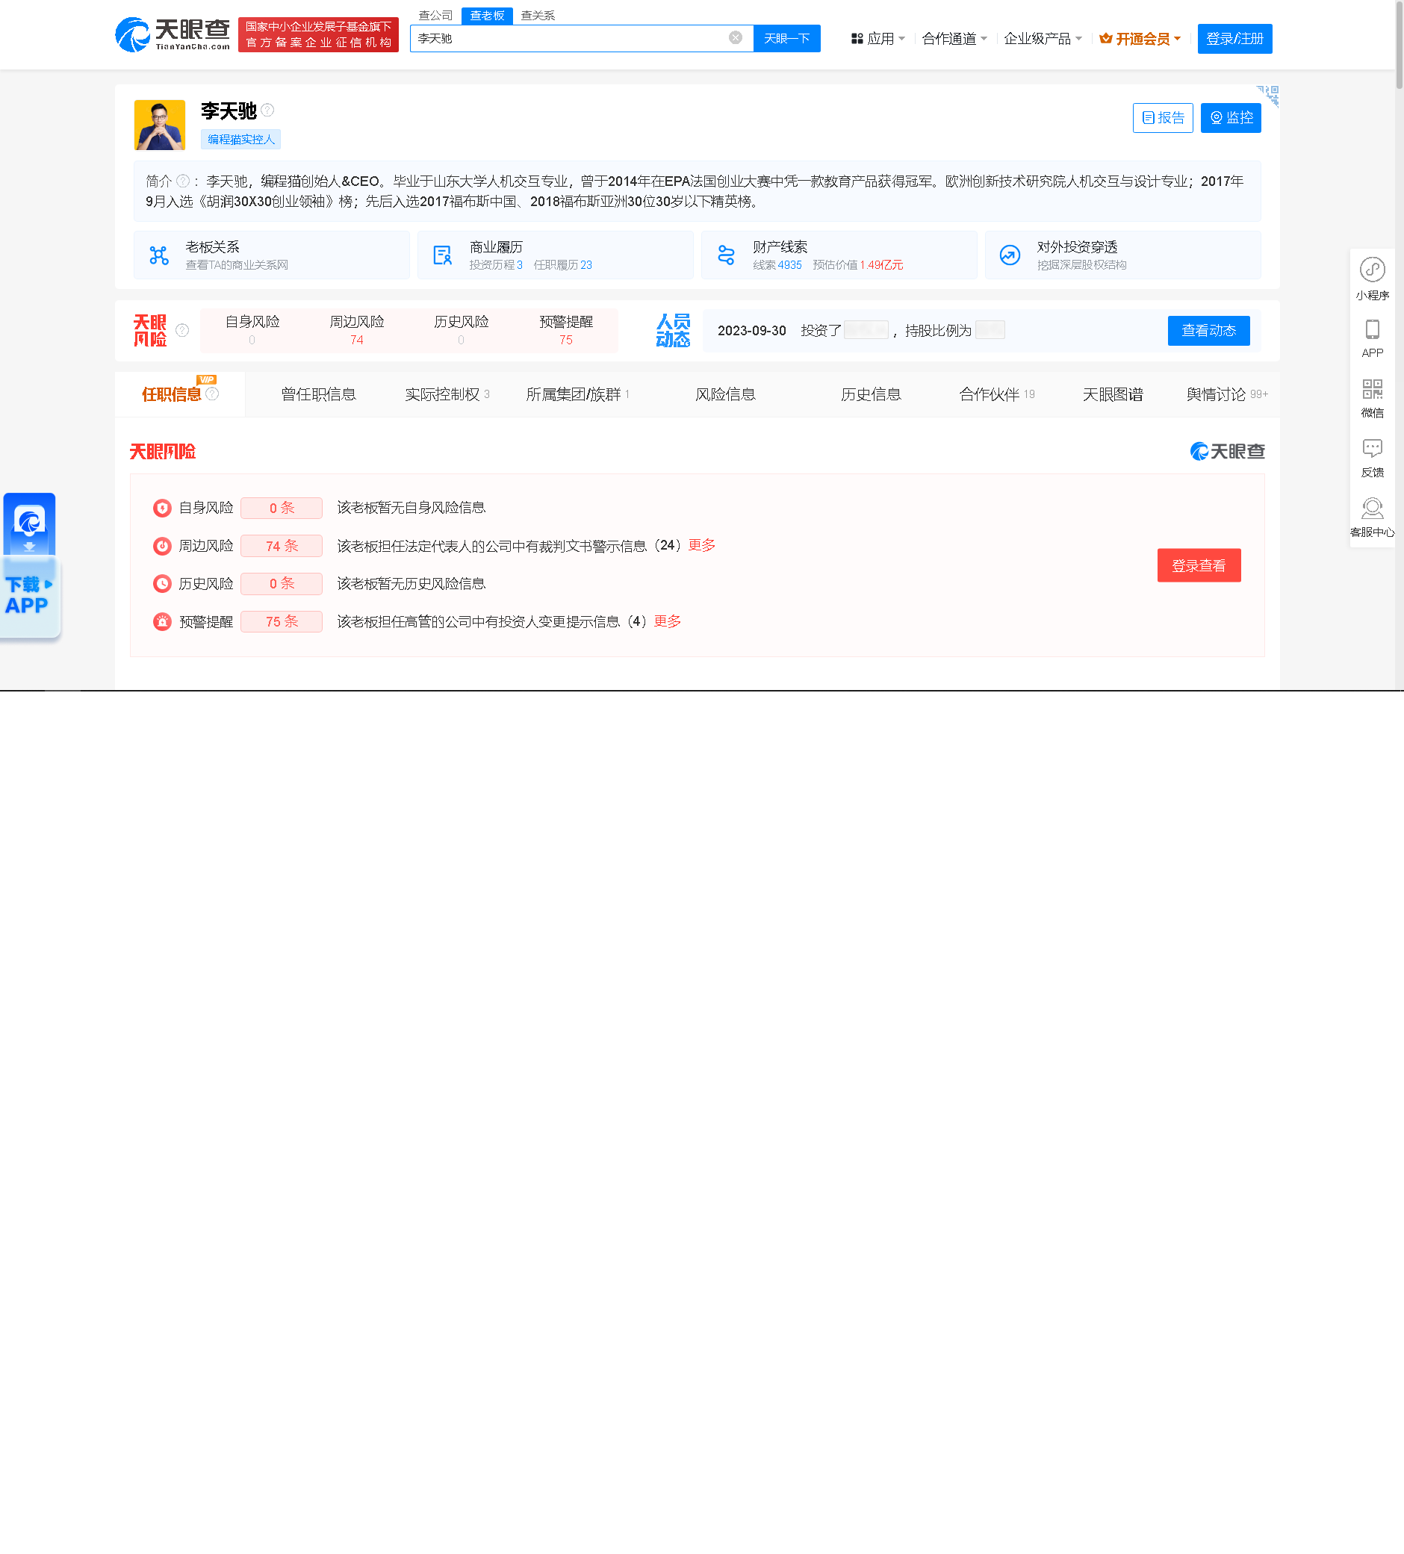Screen dimensions: 1404x1554
Task: Click the 商业履历 document icon
Action: 443,255
